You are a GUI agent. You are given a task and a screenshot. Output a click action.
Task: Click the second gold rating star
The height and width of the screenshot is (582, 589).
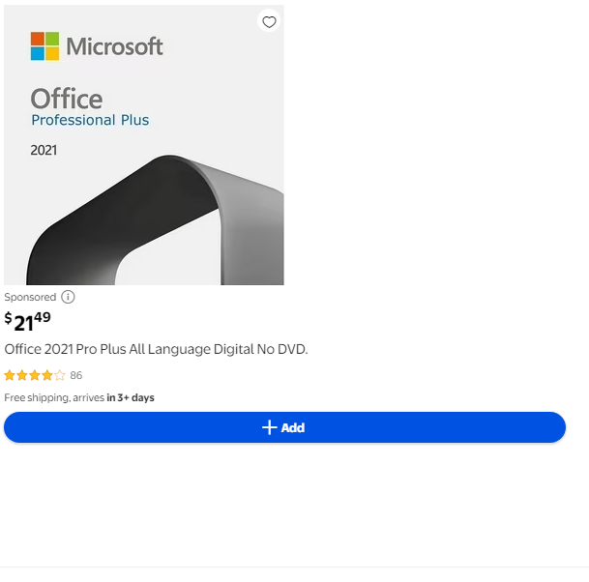tap(22, 375)
